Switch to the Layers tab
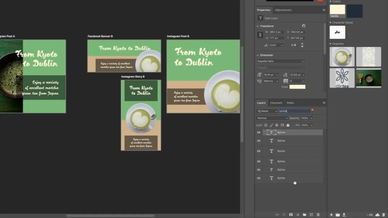 click(261, 103)
